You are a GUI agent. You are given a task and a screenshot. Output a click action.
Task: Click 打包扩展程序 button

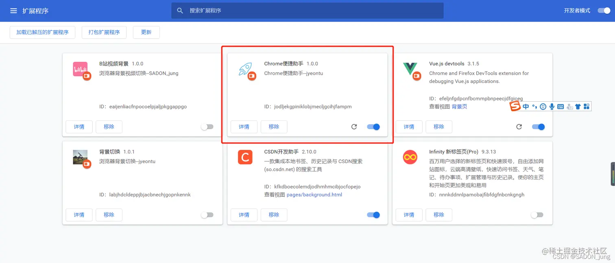click(x=104, y=33)
